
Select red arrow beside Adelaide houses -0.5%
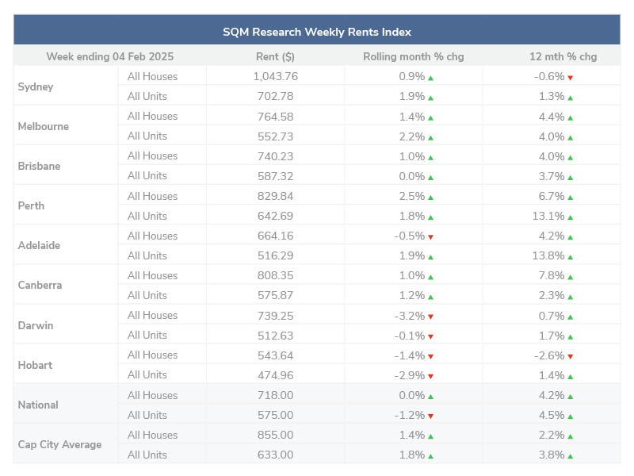(x=430, y=236)
